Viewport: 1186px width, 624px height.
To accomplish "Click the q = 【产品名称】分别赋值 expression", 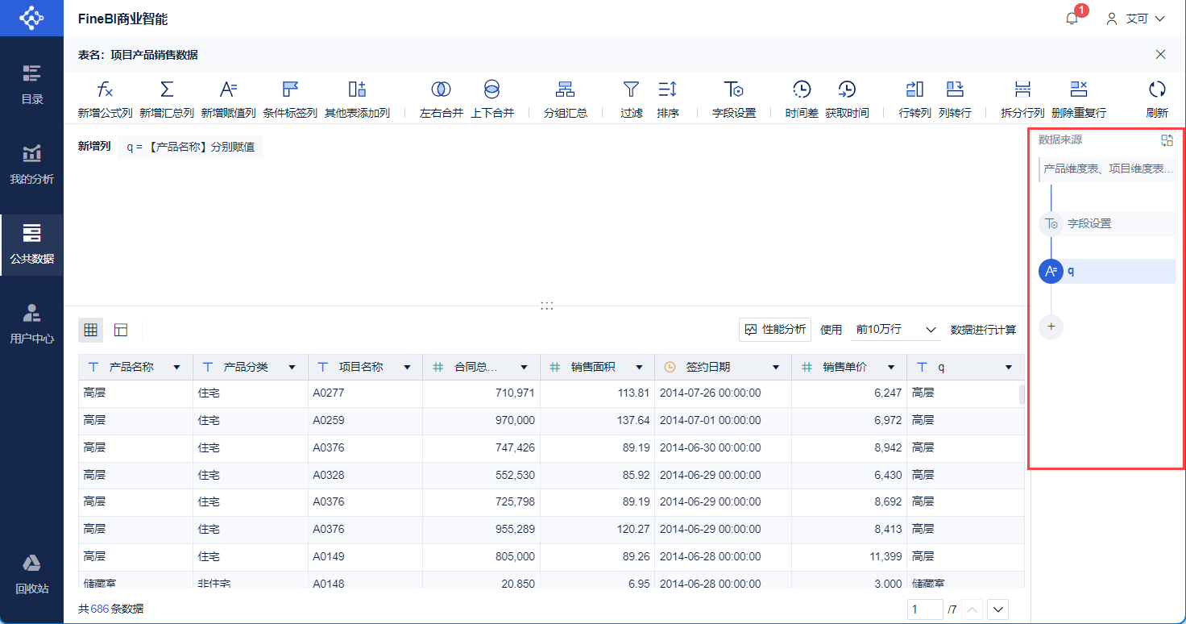I will 190,147.
